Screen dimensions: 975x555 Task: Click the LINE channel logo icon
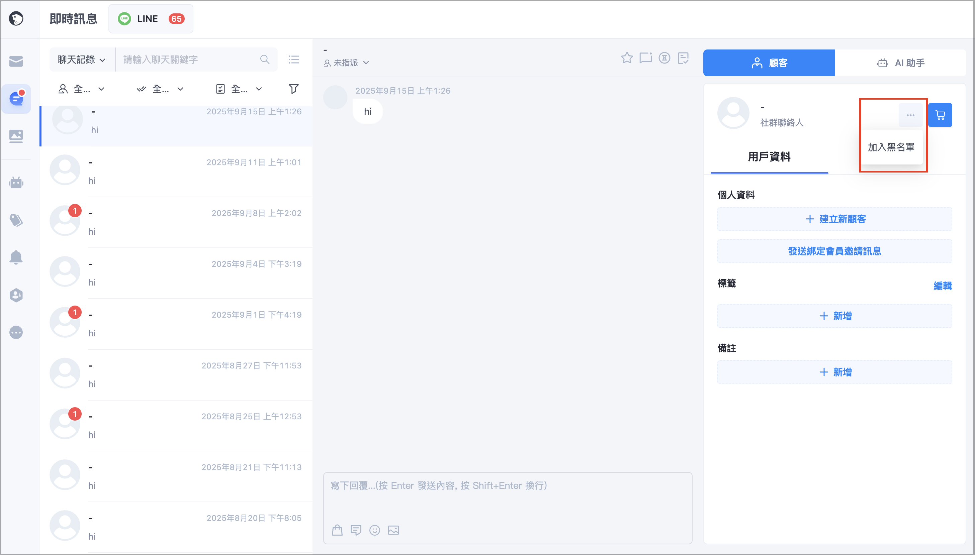124,19
